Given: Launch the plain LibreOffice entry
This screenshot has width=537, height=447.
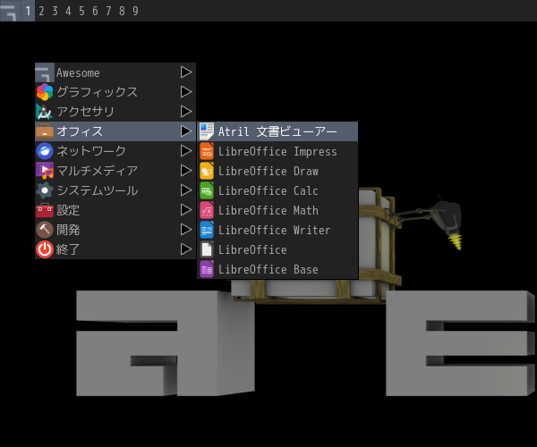Looking at the screenshot, I should pyautogui.click(x=277, y=249).
